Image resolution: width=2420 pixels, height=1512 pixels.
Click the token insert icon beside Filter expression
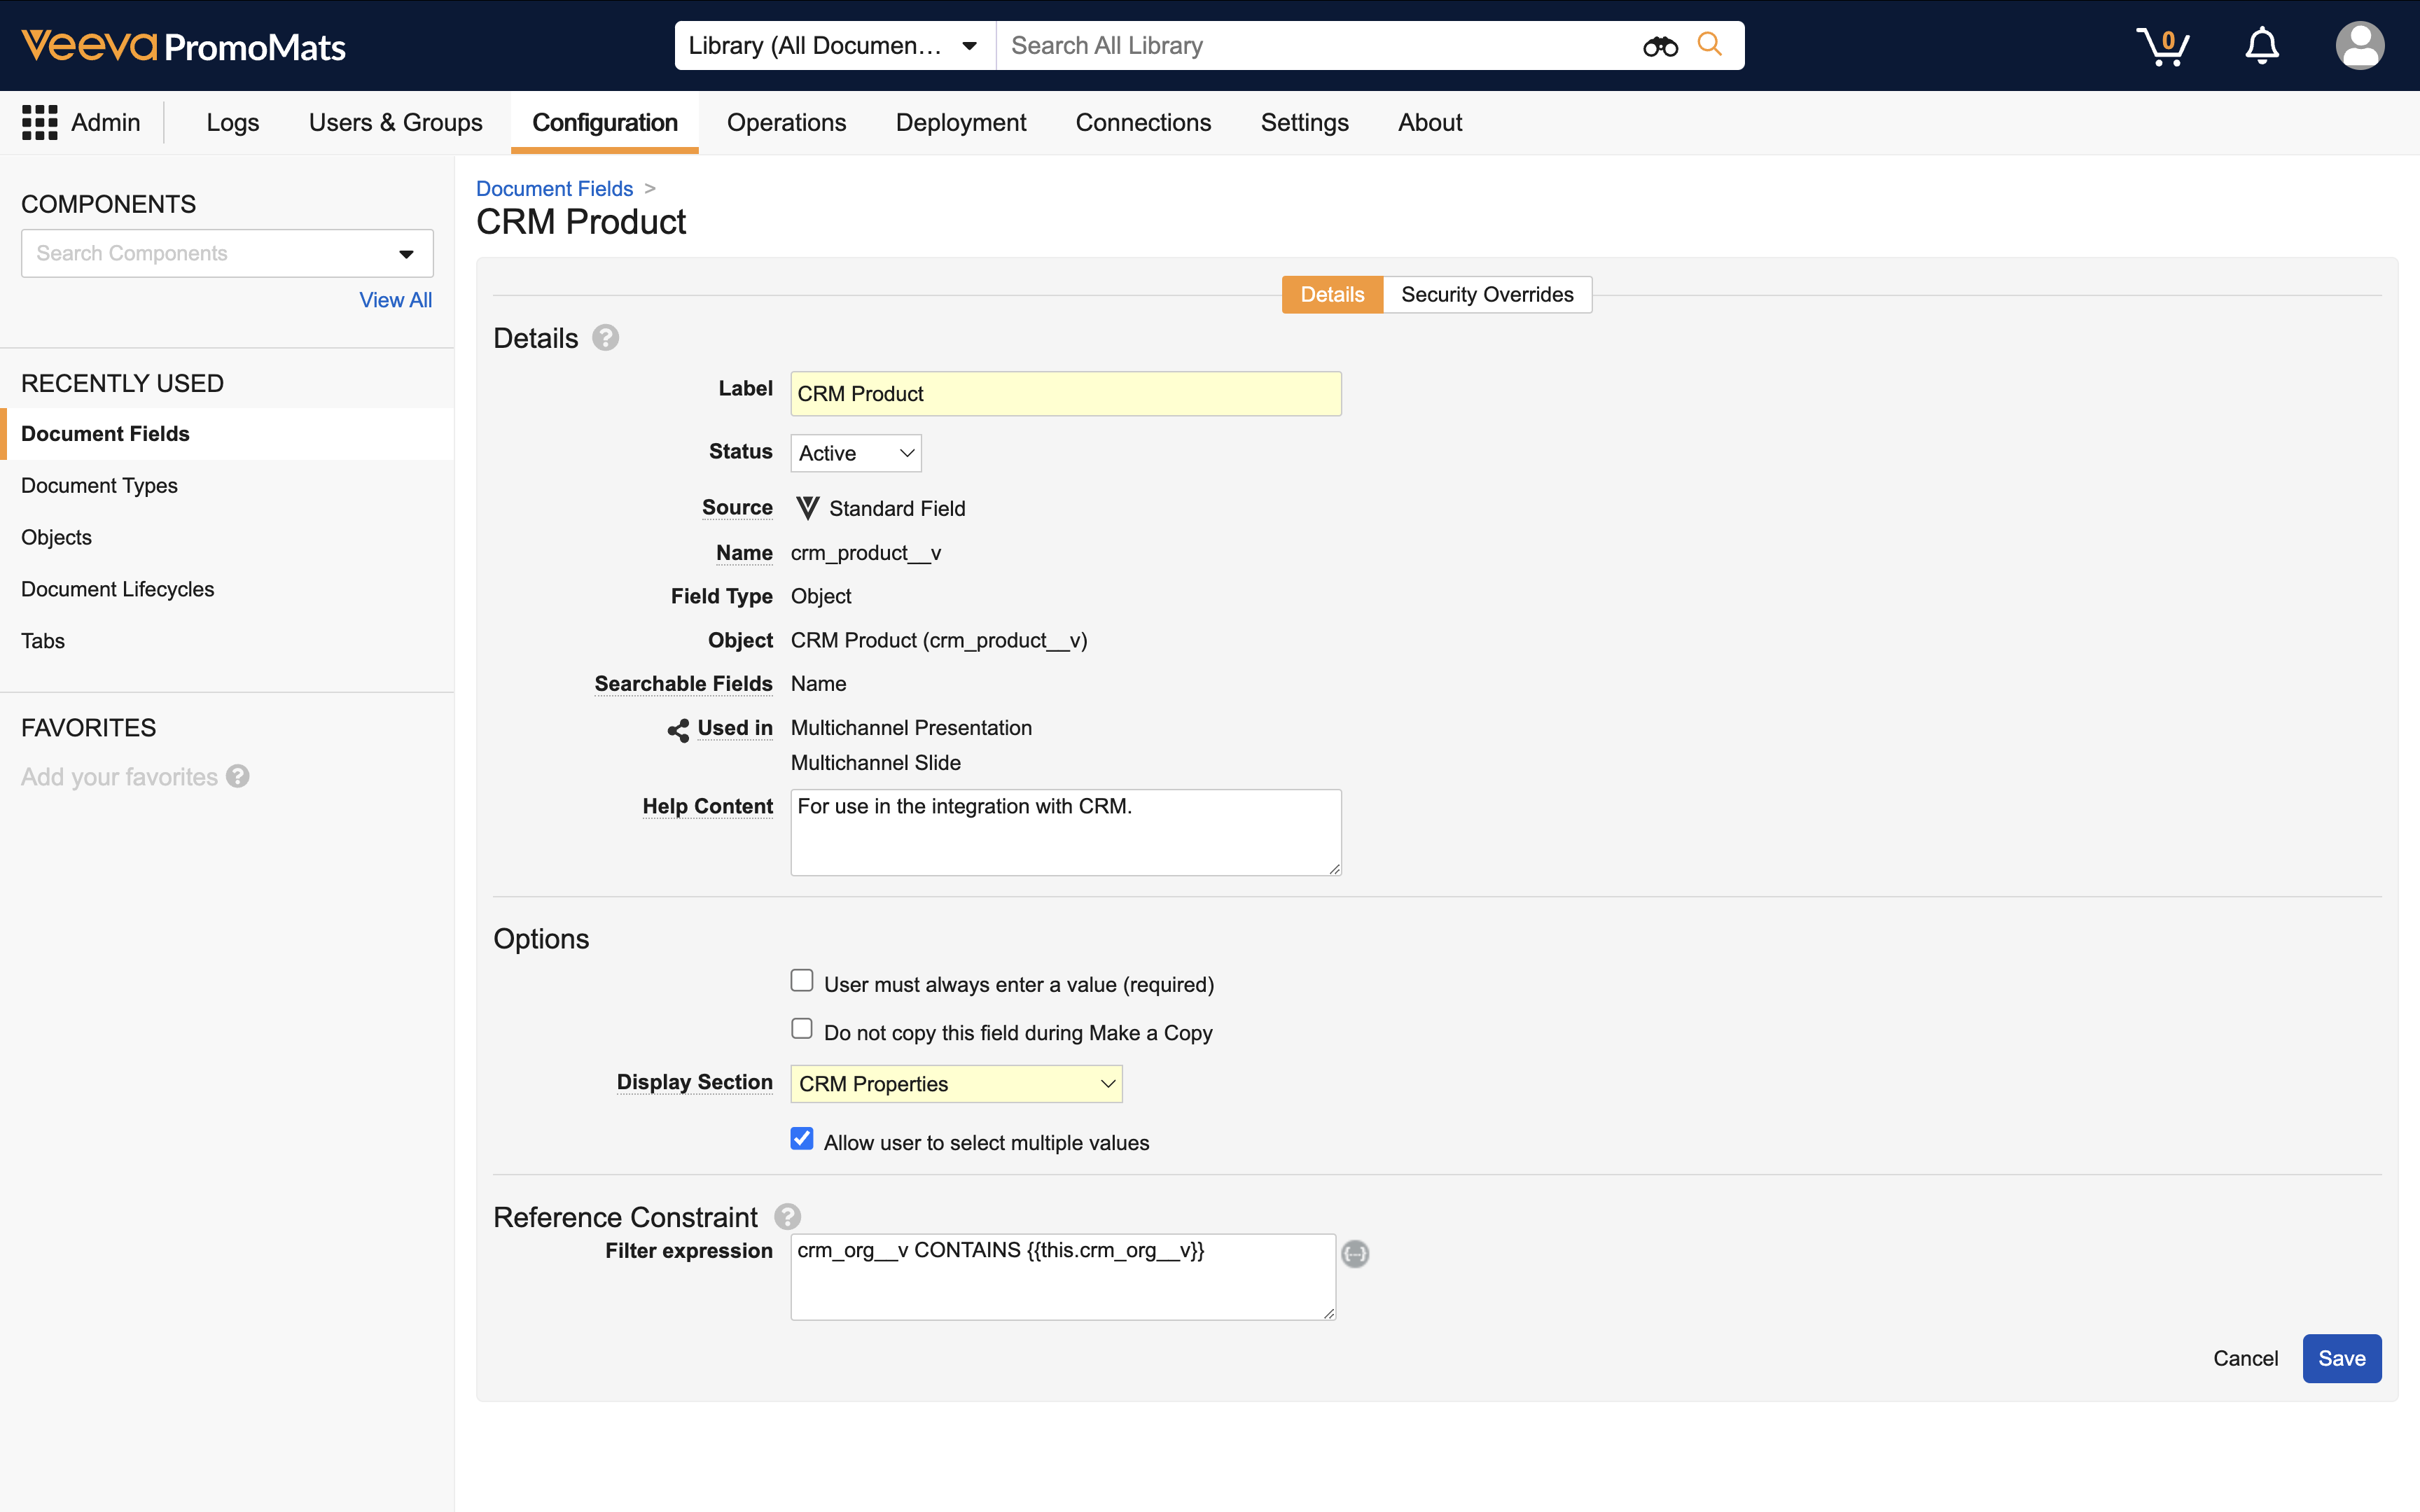coord(1355,1253)
